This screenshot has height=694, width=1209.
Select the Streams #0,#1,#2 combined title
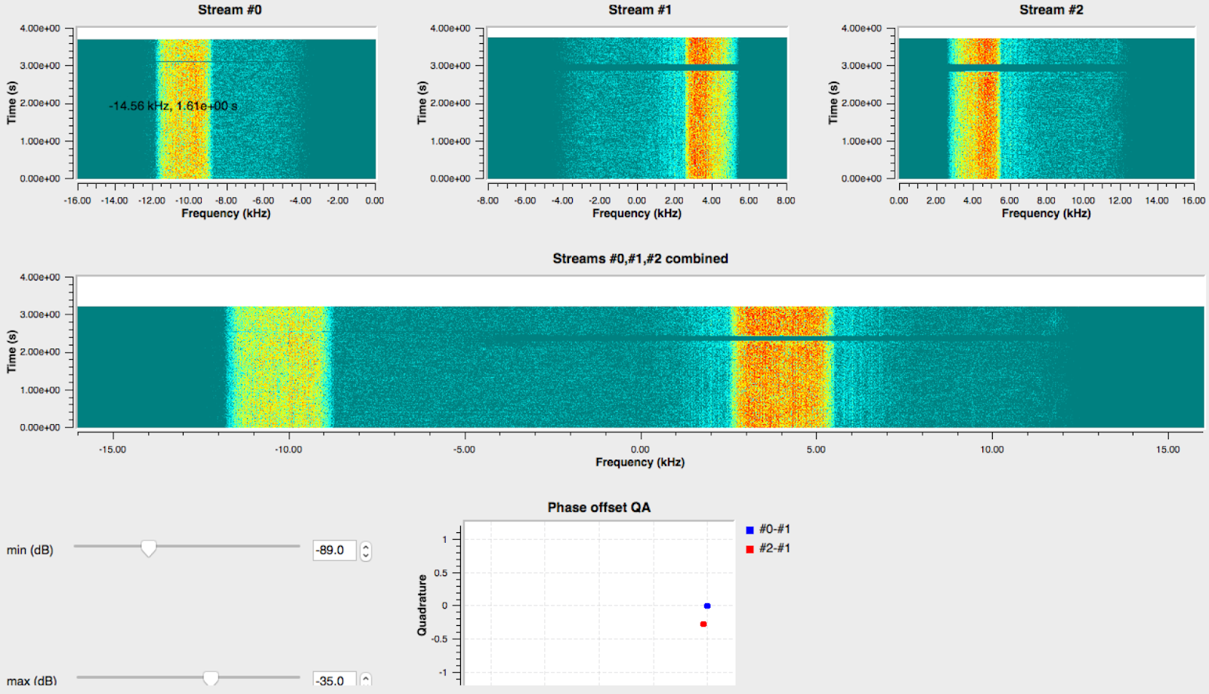pos(639,258)
